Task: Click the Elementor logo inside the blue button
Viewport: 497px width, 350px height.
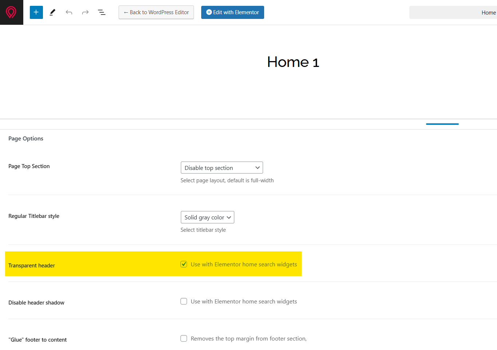Action: 209,12
